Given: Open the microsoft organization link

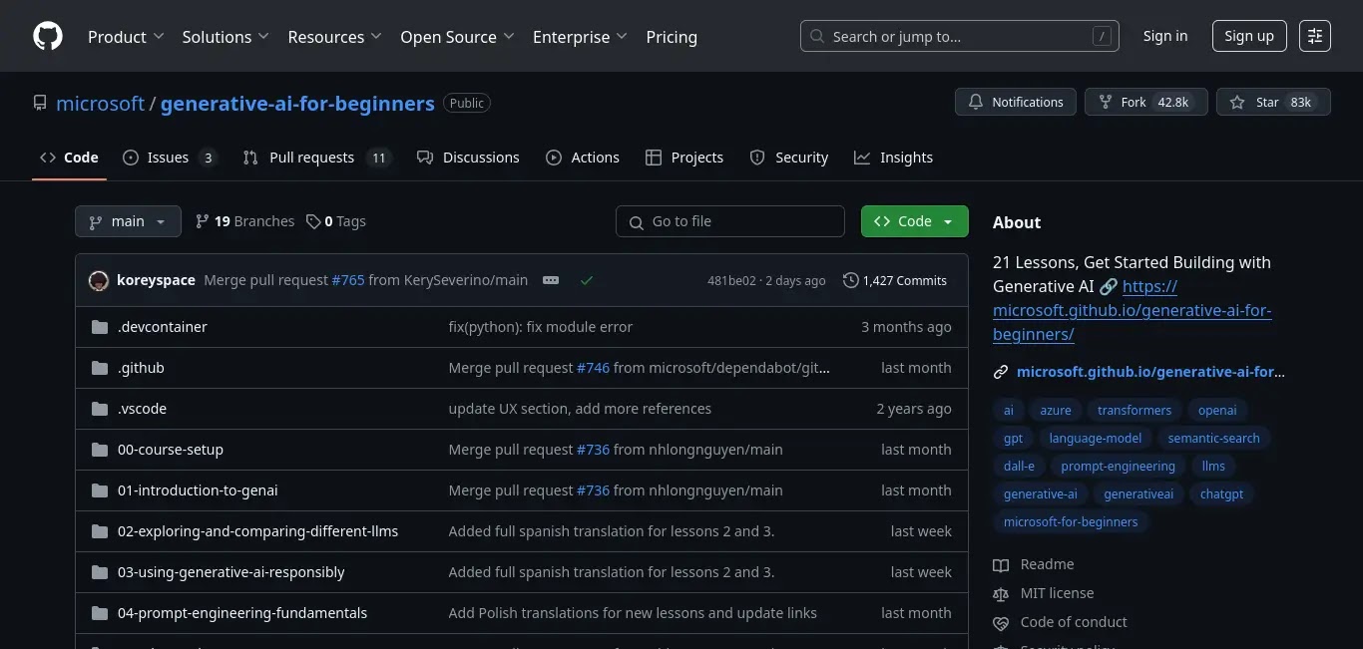Looking at the screenshot, I should coord(100,103).
